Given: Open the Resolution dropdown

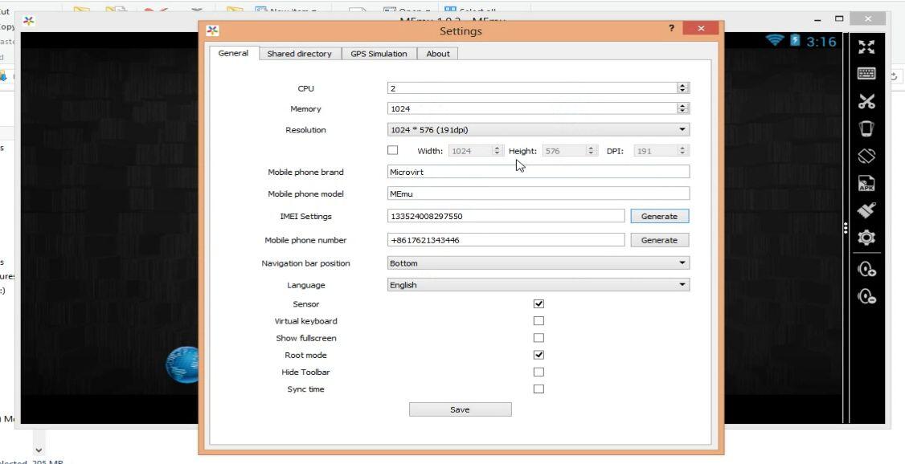Looking at the screenshot, I should (538, 130).
